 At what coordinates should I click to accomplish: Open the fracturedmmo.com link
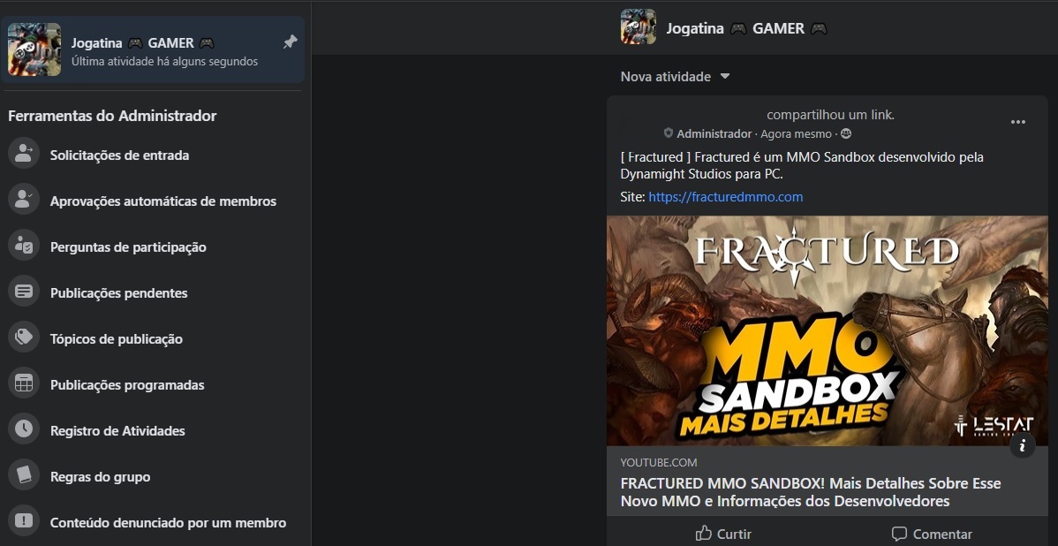pos(725,197)
